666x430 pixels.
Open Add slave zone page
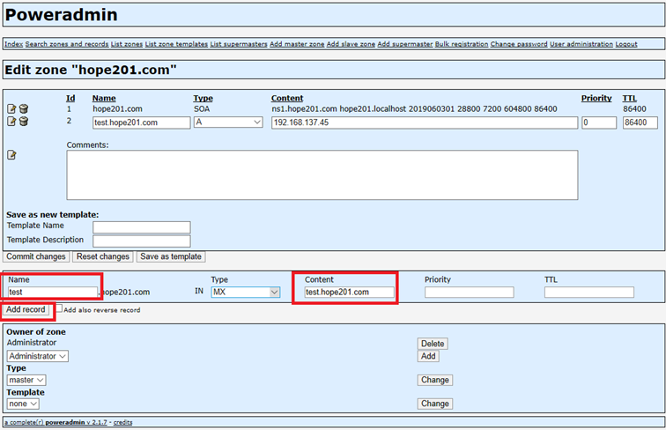click(351, 44)
